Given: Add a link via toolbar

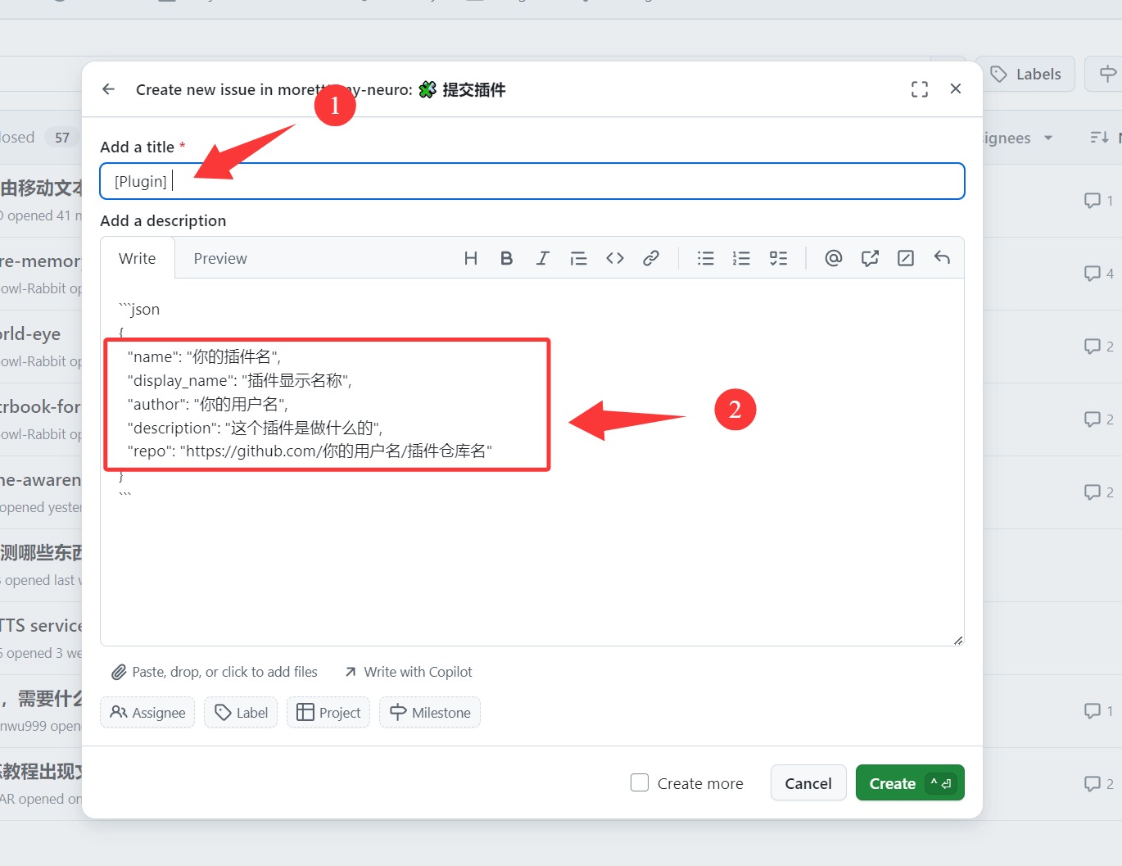Looking at the screenshot, I should [x=651, y=259].
